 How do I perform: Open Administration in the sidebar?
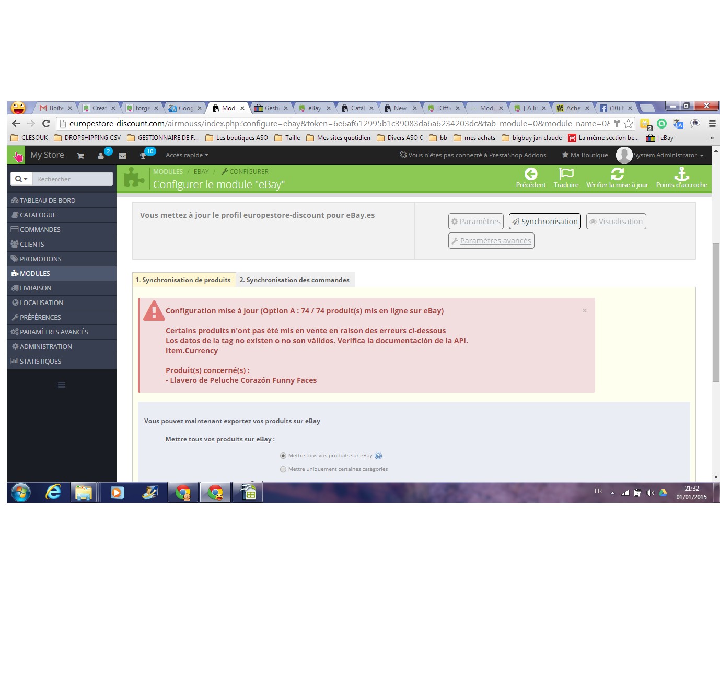click(x=62, y=346)
